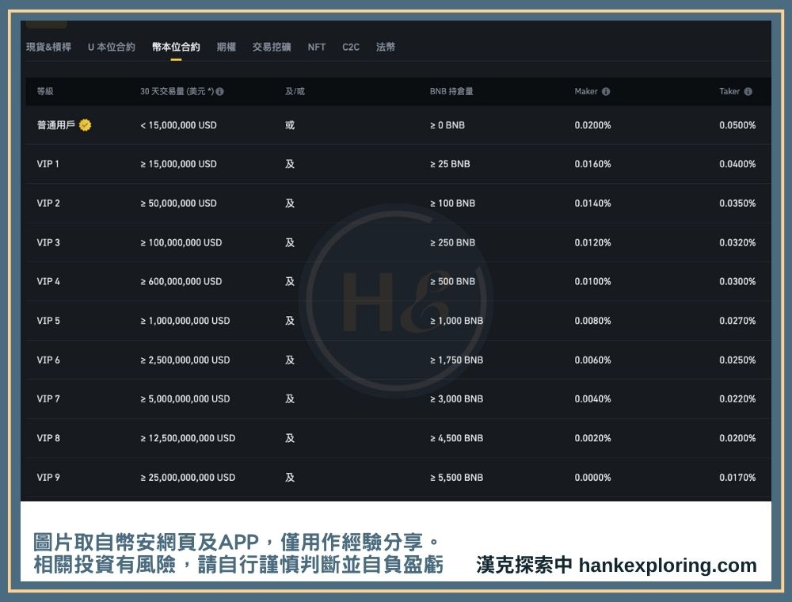Click the ≥ 3,000 BNB holding cell
This screenshot has height=602, width=792.
click(x=457, y=399)
